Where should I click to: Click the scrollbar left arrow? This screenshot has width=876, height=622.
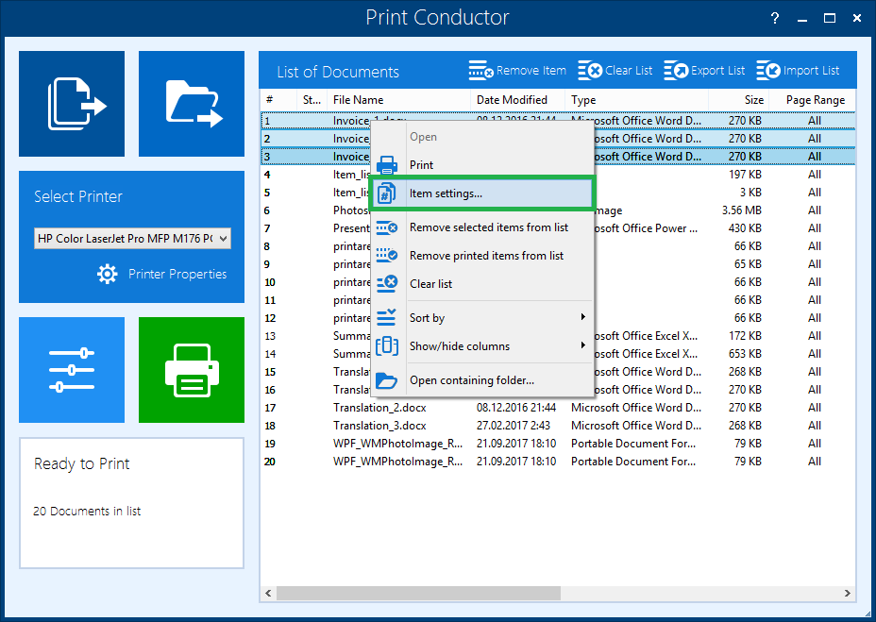pos(268,593)
